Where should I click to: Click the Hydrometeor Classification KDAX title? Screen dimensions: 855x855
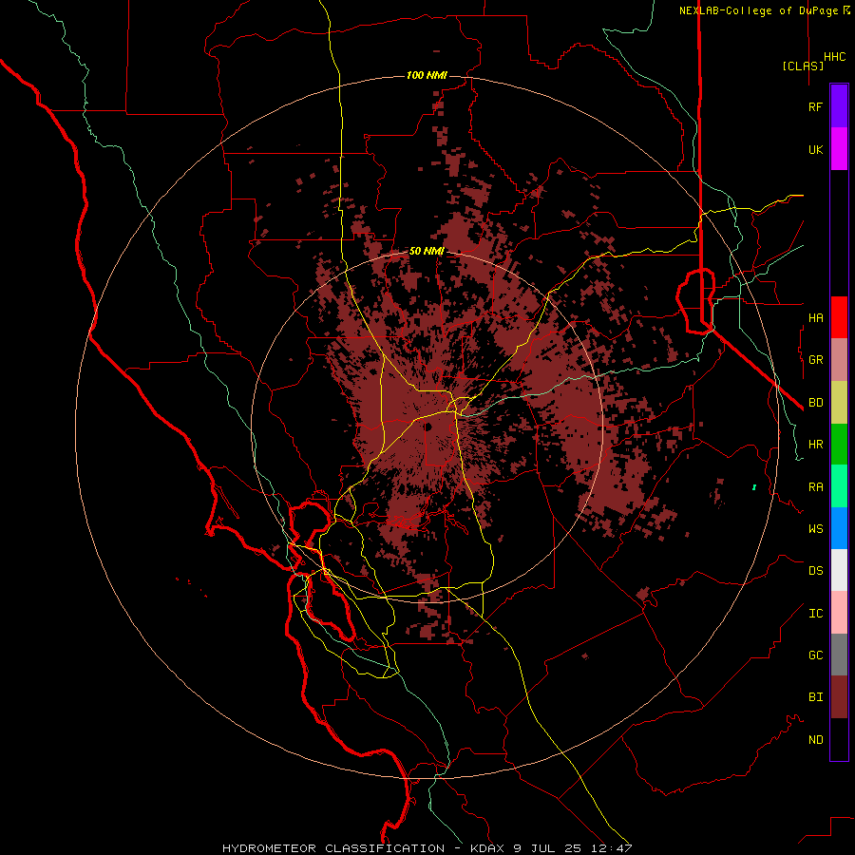point(365,848)
